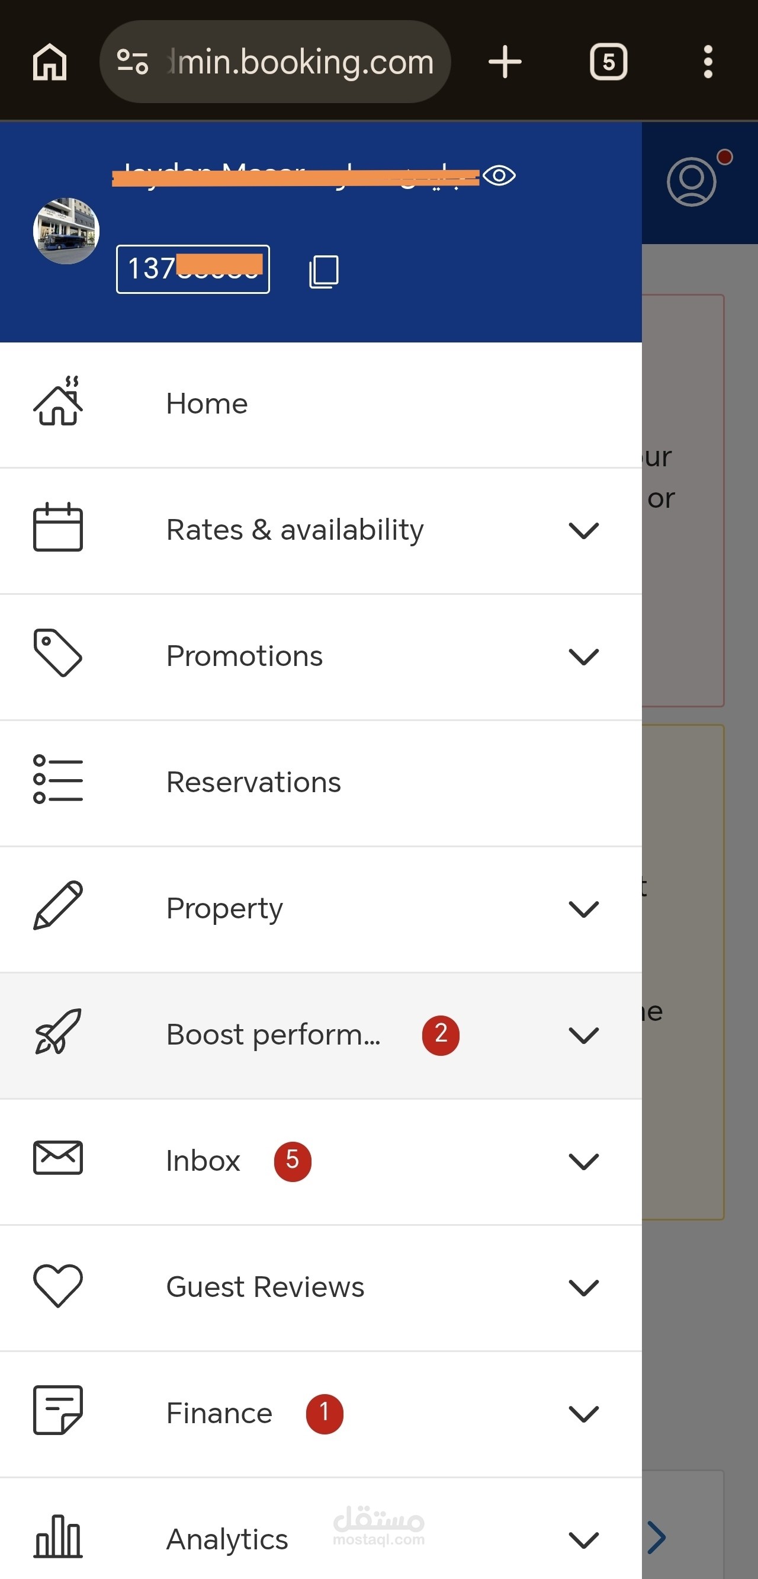Open the account profile icon
The image size is (758, 1579).
692,182
